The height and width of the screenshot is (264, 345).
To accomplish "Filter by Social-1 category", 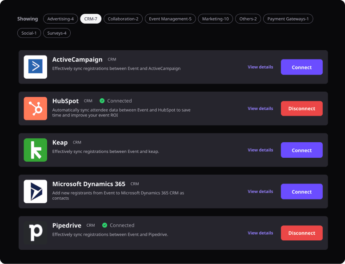I will point(29,33).
